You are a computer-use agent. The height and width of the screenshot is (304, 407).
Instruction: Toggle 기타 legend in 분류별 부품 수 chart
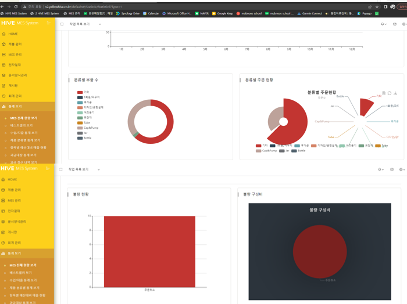83,92
